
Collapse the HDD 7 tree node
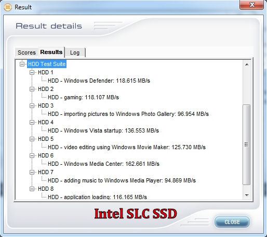tap(32, 173)
